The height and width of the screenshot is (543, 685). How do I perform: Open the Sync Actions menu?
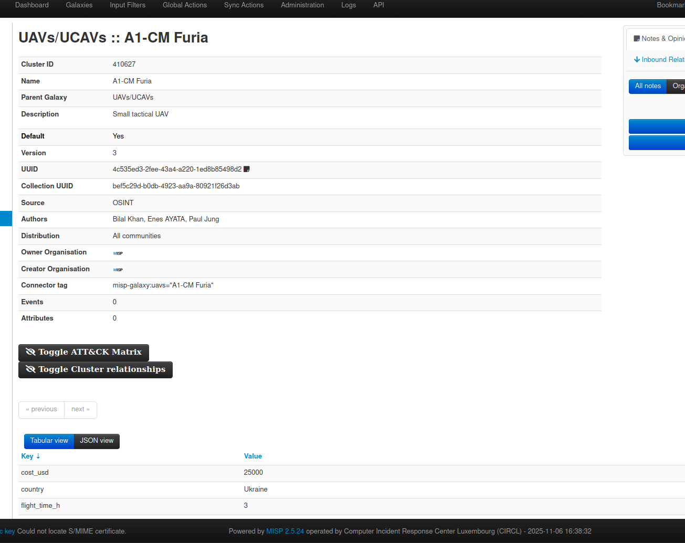(x=244, y=5)
